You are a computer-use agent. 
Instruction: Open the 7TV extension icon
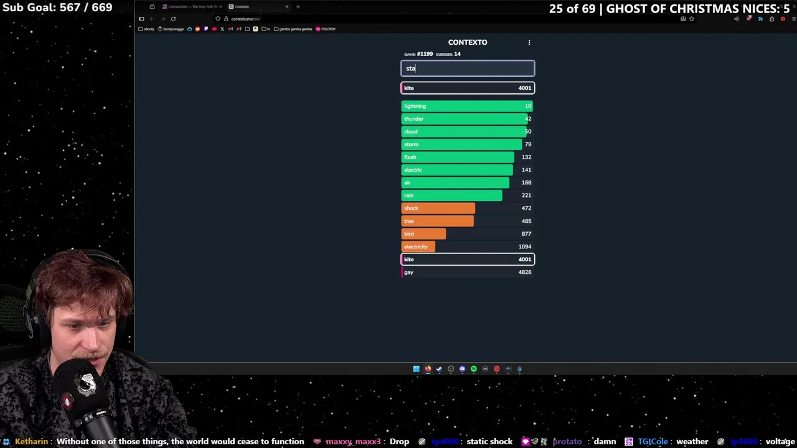click(760, 19)
